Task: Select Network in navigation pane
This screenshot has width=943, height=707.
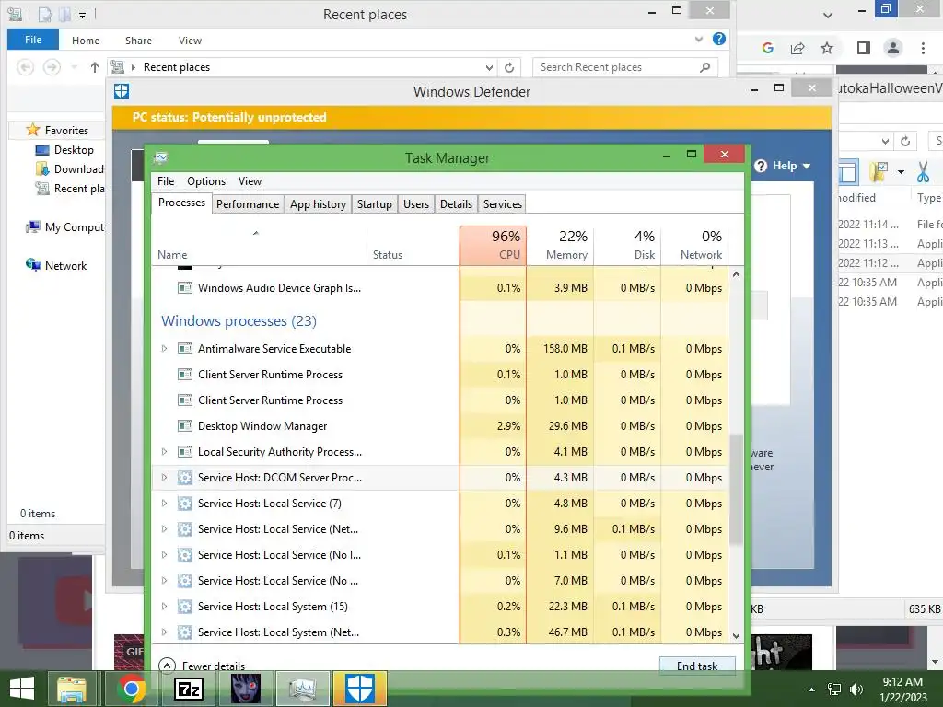Action: tap(56, 266)
